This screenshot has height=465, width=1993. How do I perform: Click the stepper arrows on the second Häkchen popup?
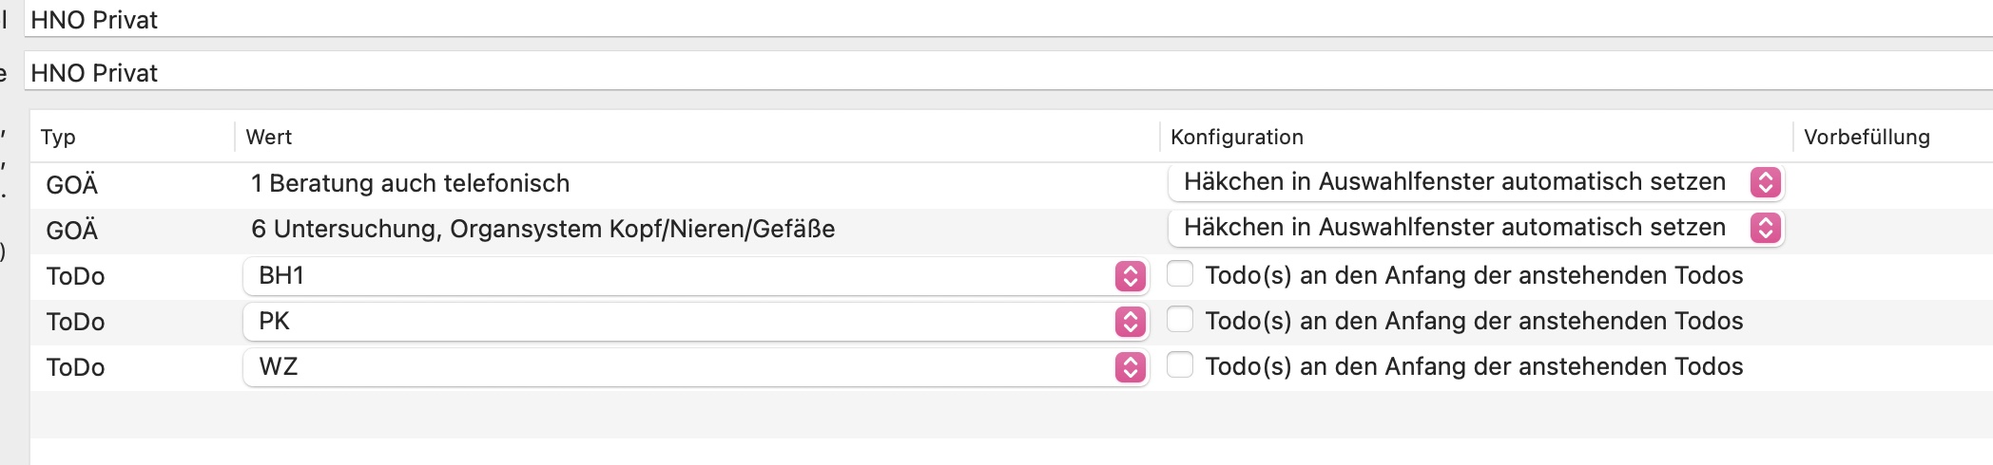pyautogui.click(x=1765, y=228)
